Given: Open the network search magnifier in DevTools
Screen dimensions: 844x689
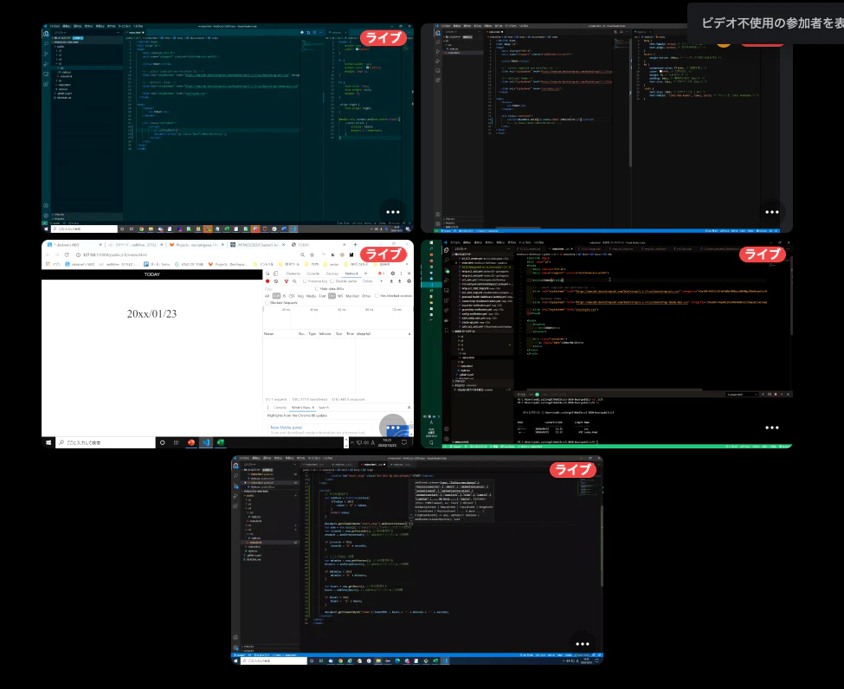Looking at the screenshot, I should [x=294, y=281].
